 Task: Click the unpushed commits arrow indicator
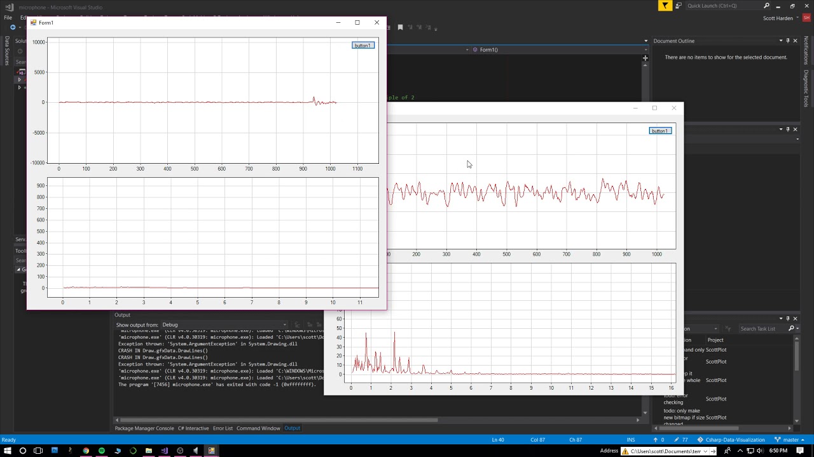pos(659,440)
